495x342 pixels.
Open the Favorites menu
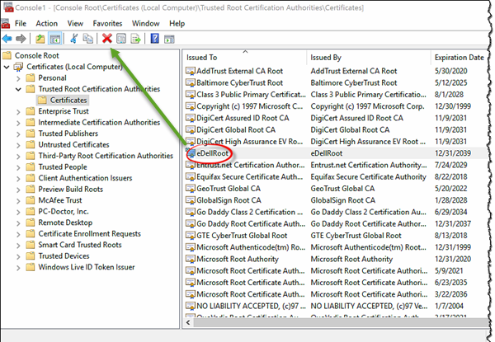(x=107, y=24)
